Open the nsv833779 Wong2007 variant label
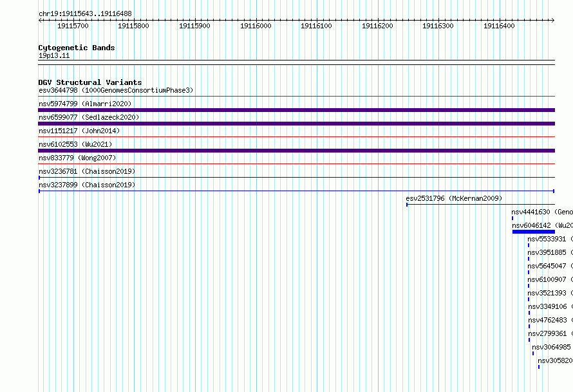This screenshot has height=392, width=573. [x=77, y=158]
